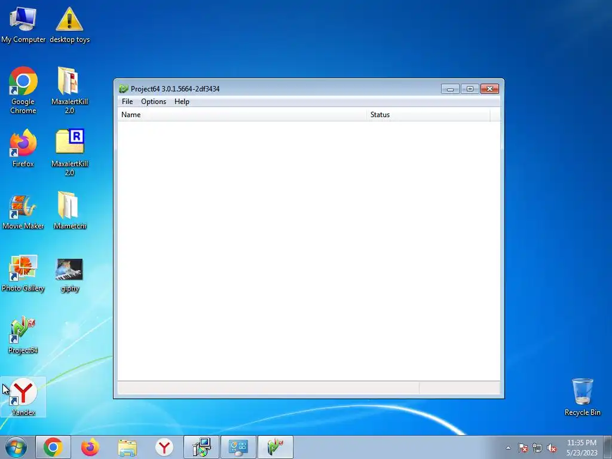
Task: Close the Project64 window
Action: coord(489,89)
